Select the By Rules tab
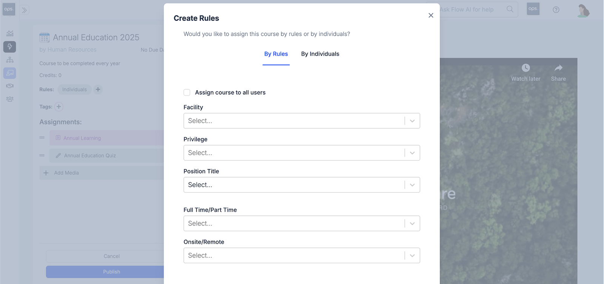The width and height of the screenshot is (604, 284). [x=276, y=54]
